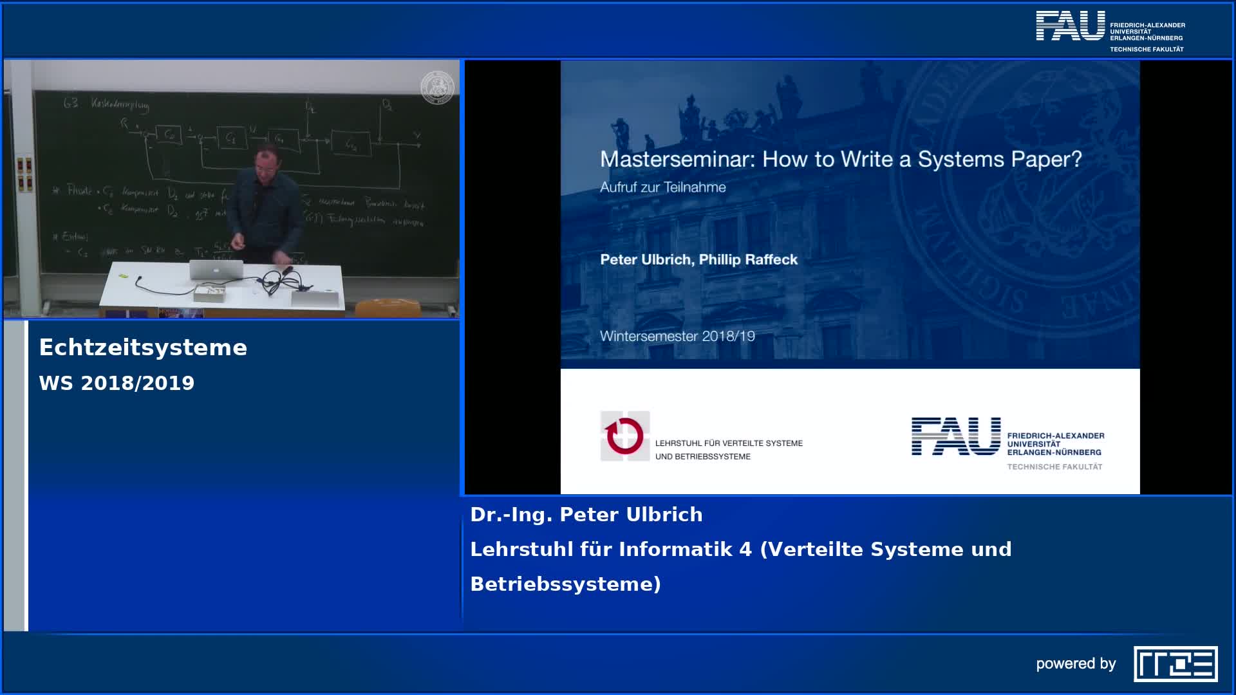Screen dimensions: 1236x695
Task: Click the university seal watermark on camera video
Action: point(437,88)
